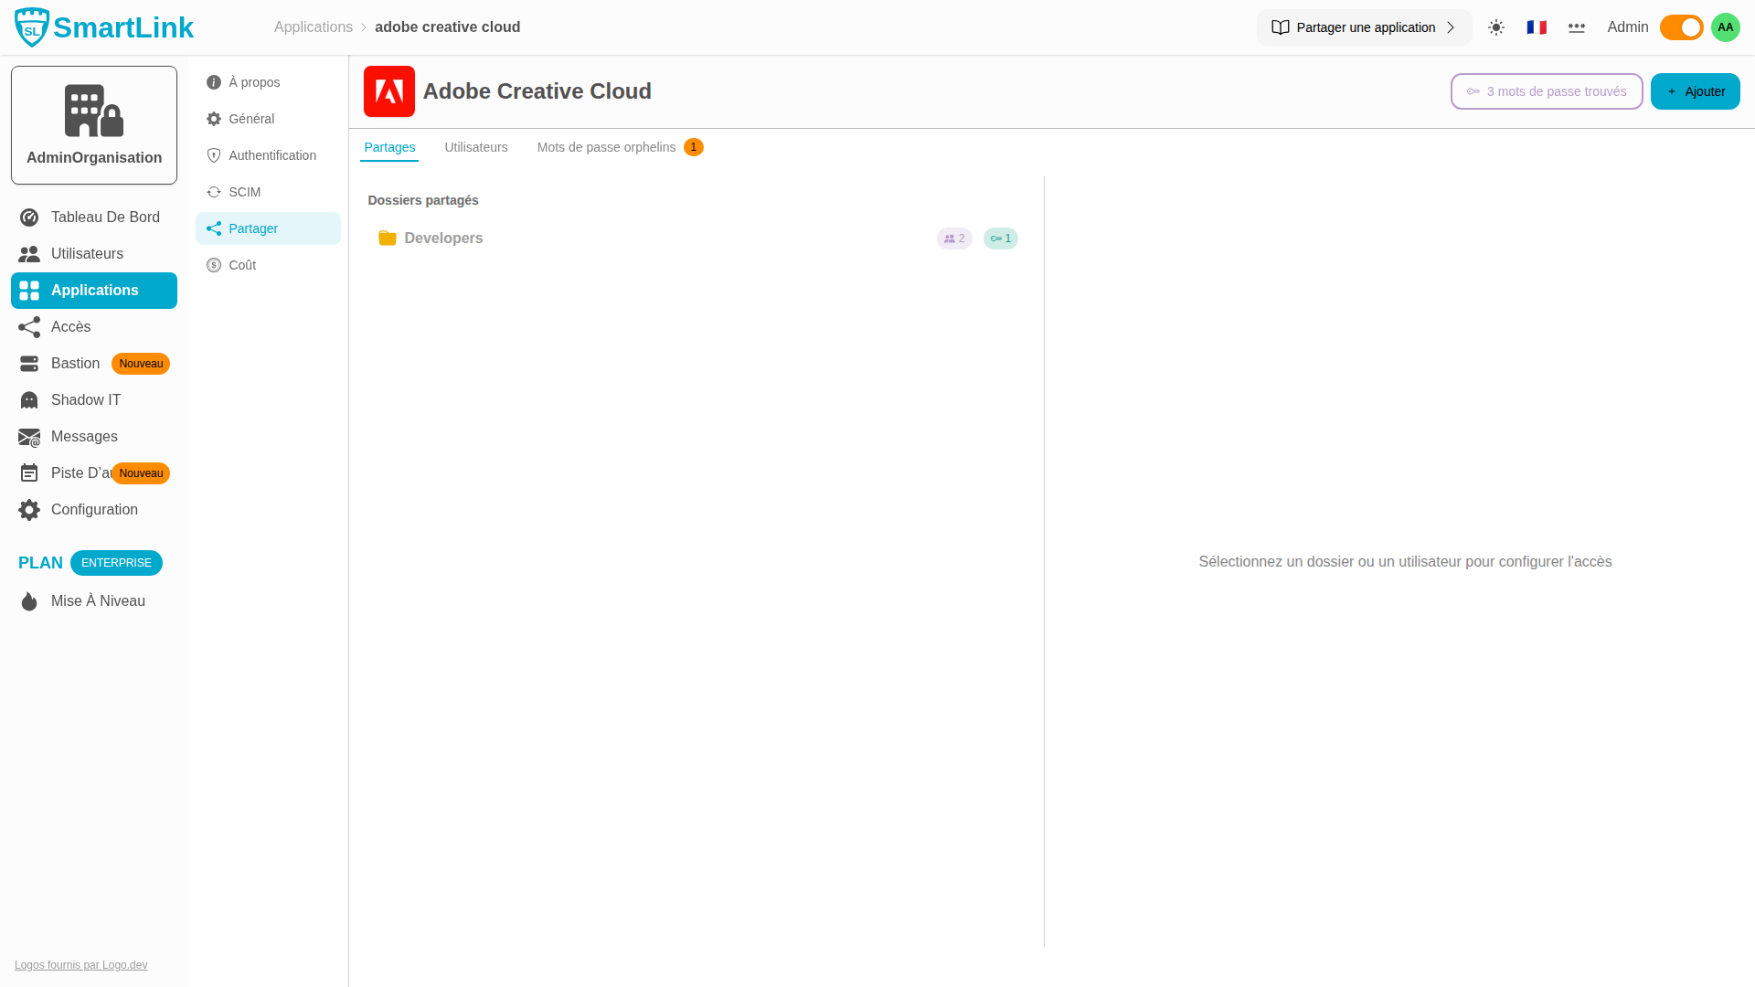The height and width of the screenshot is (987, 1755).
Task: Open the French language selector
Action: (x=1537, y=27)
